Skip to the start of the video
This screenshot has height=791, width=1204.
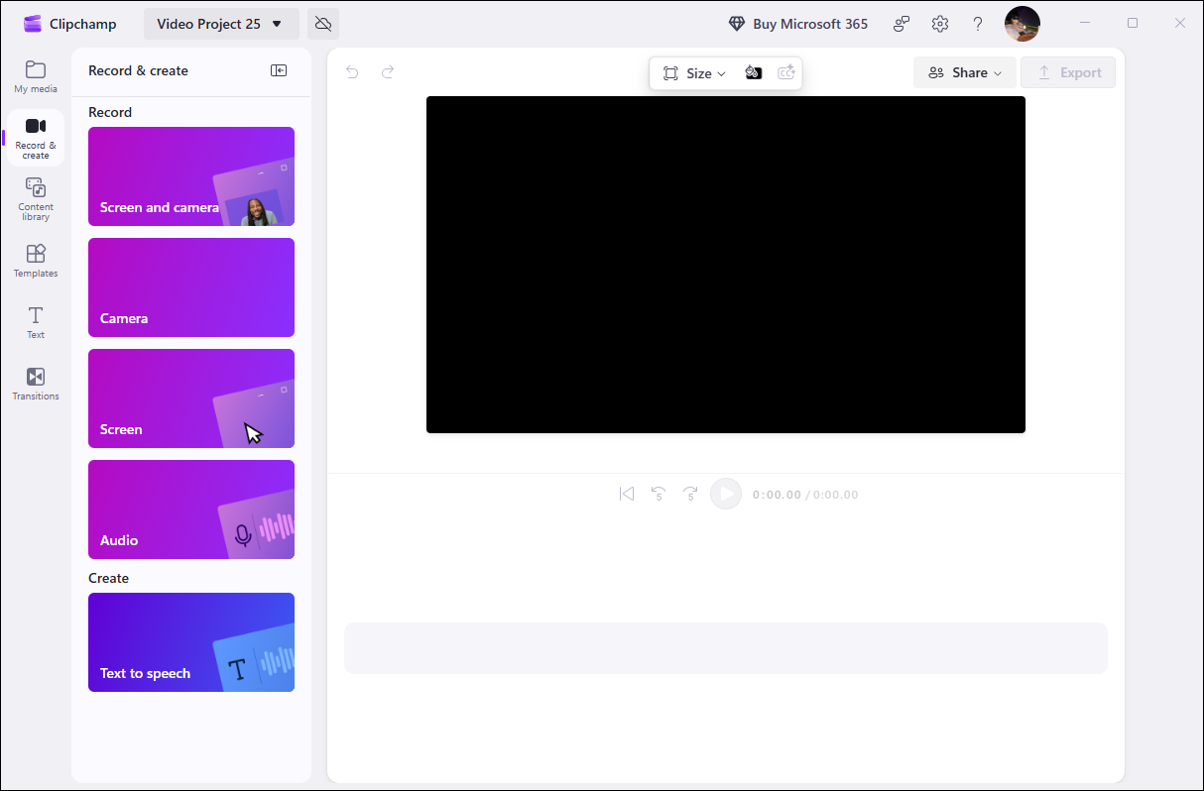click(x=627, y=494)
